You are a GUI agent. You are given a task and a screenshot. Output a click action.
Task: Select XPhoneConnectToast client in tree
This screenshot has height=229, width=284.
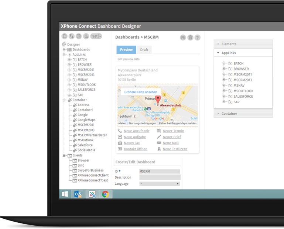point(93,180)
